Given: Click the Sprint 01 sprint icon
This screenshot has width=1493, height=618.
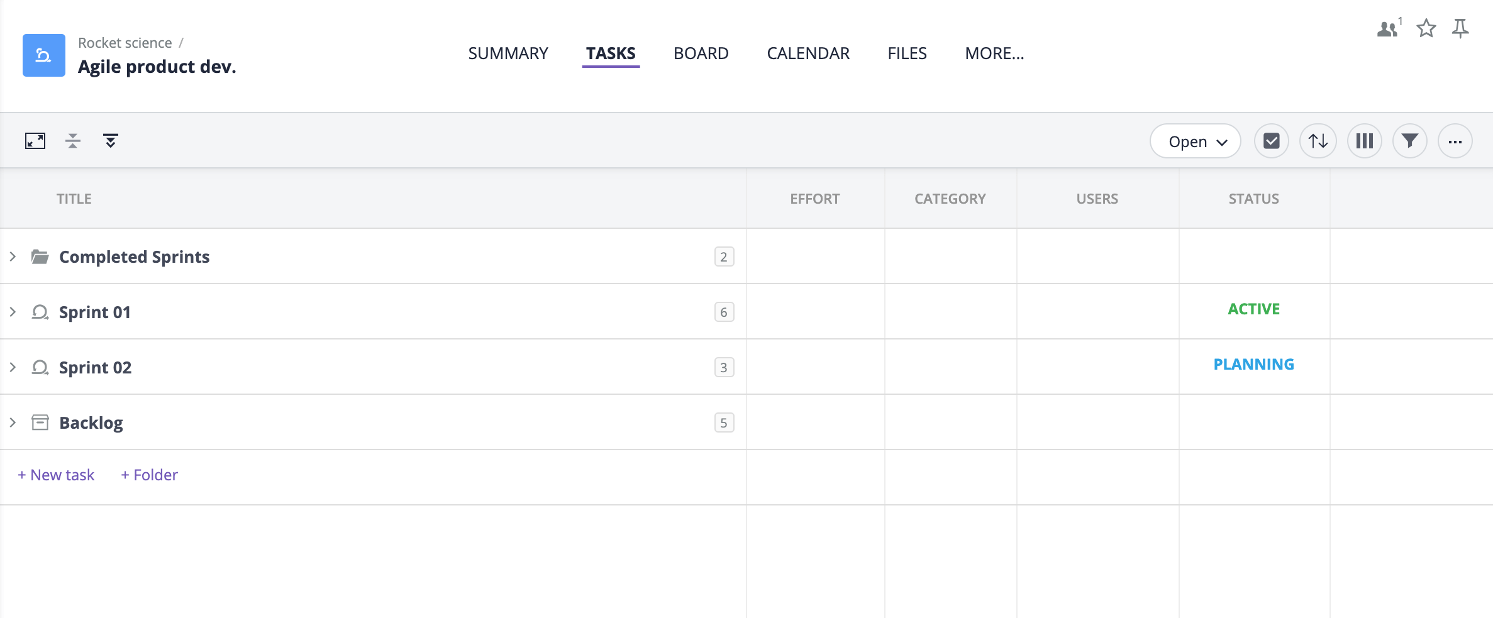Looking at the screenshot, I should 40,312.
